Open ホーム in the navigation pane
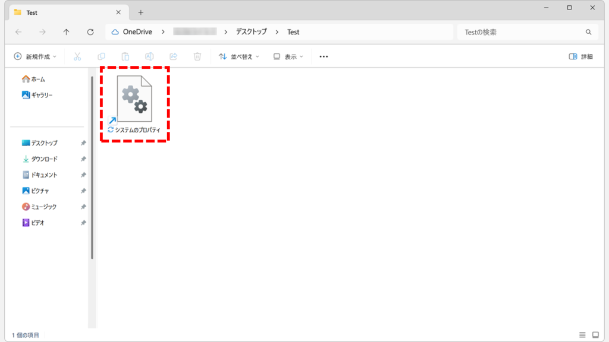Screen dimensions: 609x342 pyautogui.click(x=34, y=79)
